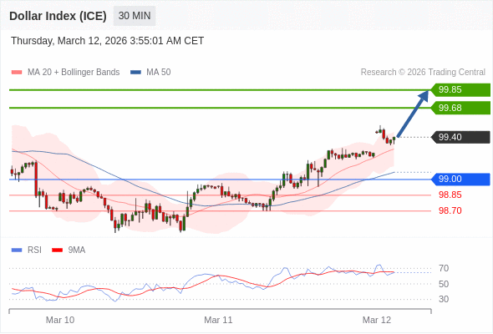Click the Mar 10 date axis label
This screenshot has width=493, height=334.
pyautogui.click(x=60, y=320)
